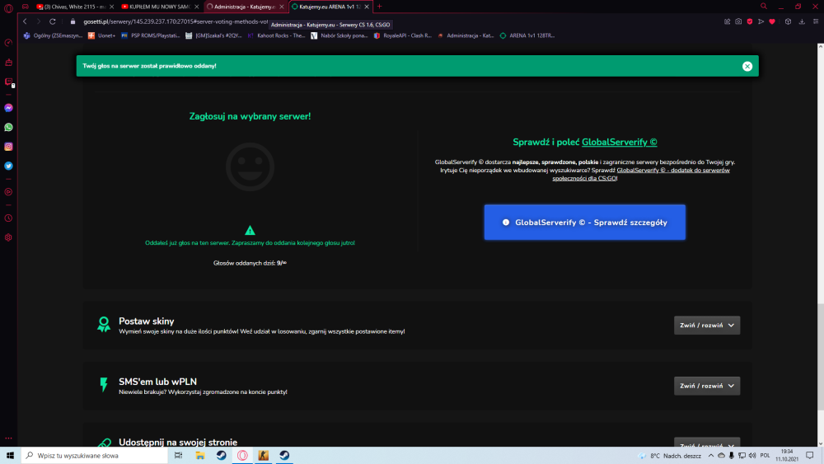The height and width of the screenshot is (464, 824).
Task: Open Twitch panel in Opera sidebar
Action: point(8,82)
